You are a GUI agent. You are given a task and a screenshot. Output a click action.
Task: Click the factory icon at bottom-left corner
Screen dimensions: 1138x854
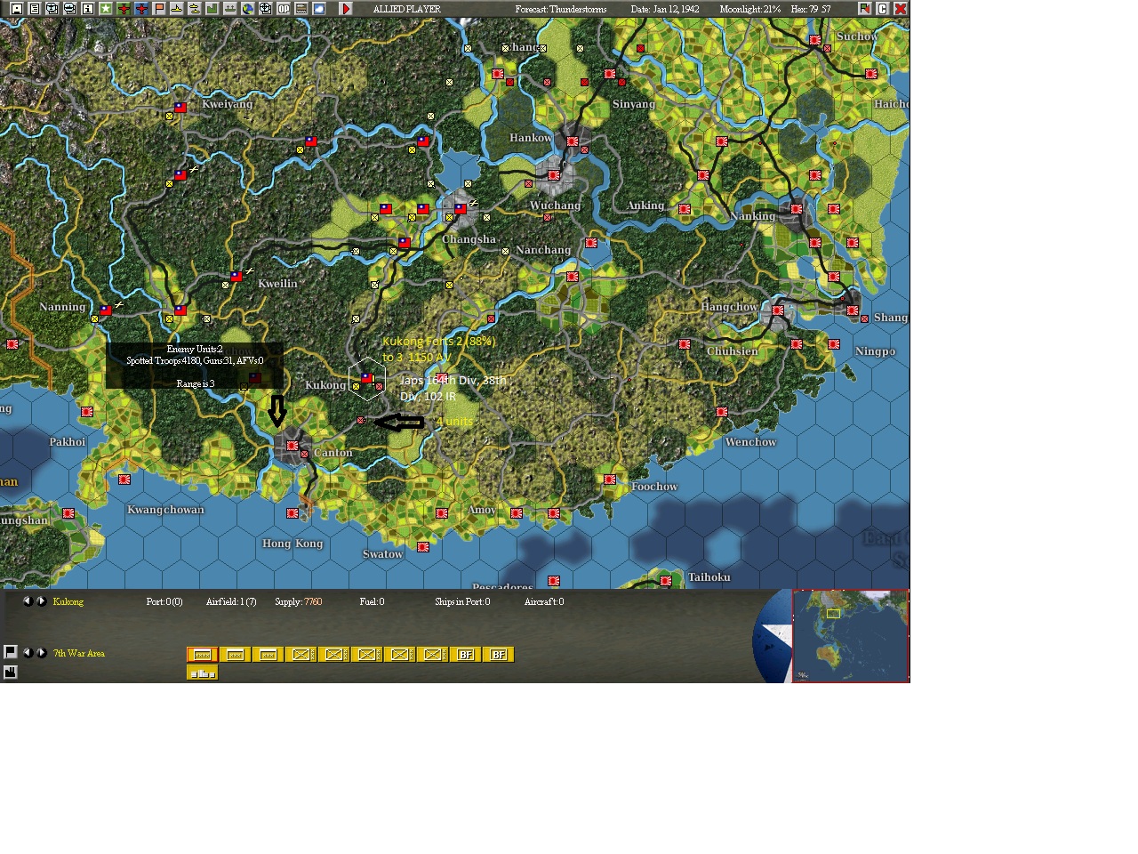pos(11,672)
